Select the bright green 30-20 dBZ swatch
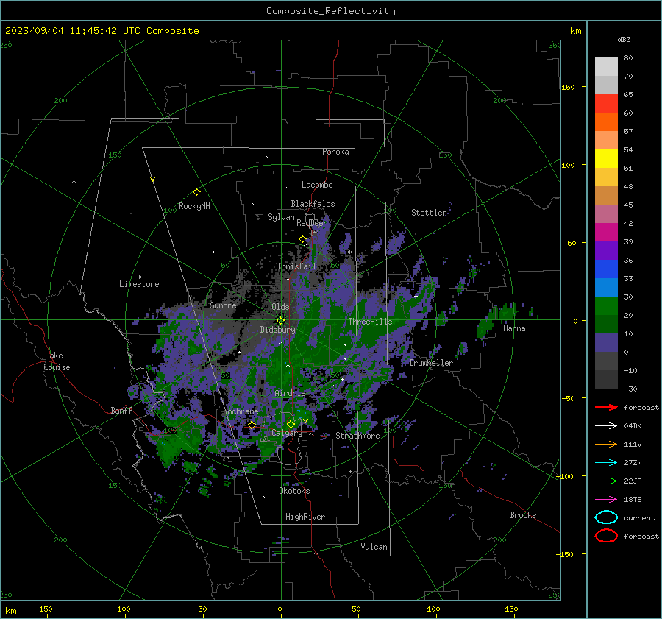 point(606,306)
